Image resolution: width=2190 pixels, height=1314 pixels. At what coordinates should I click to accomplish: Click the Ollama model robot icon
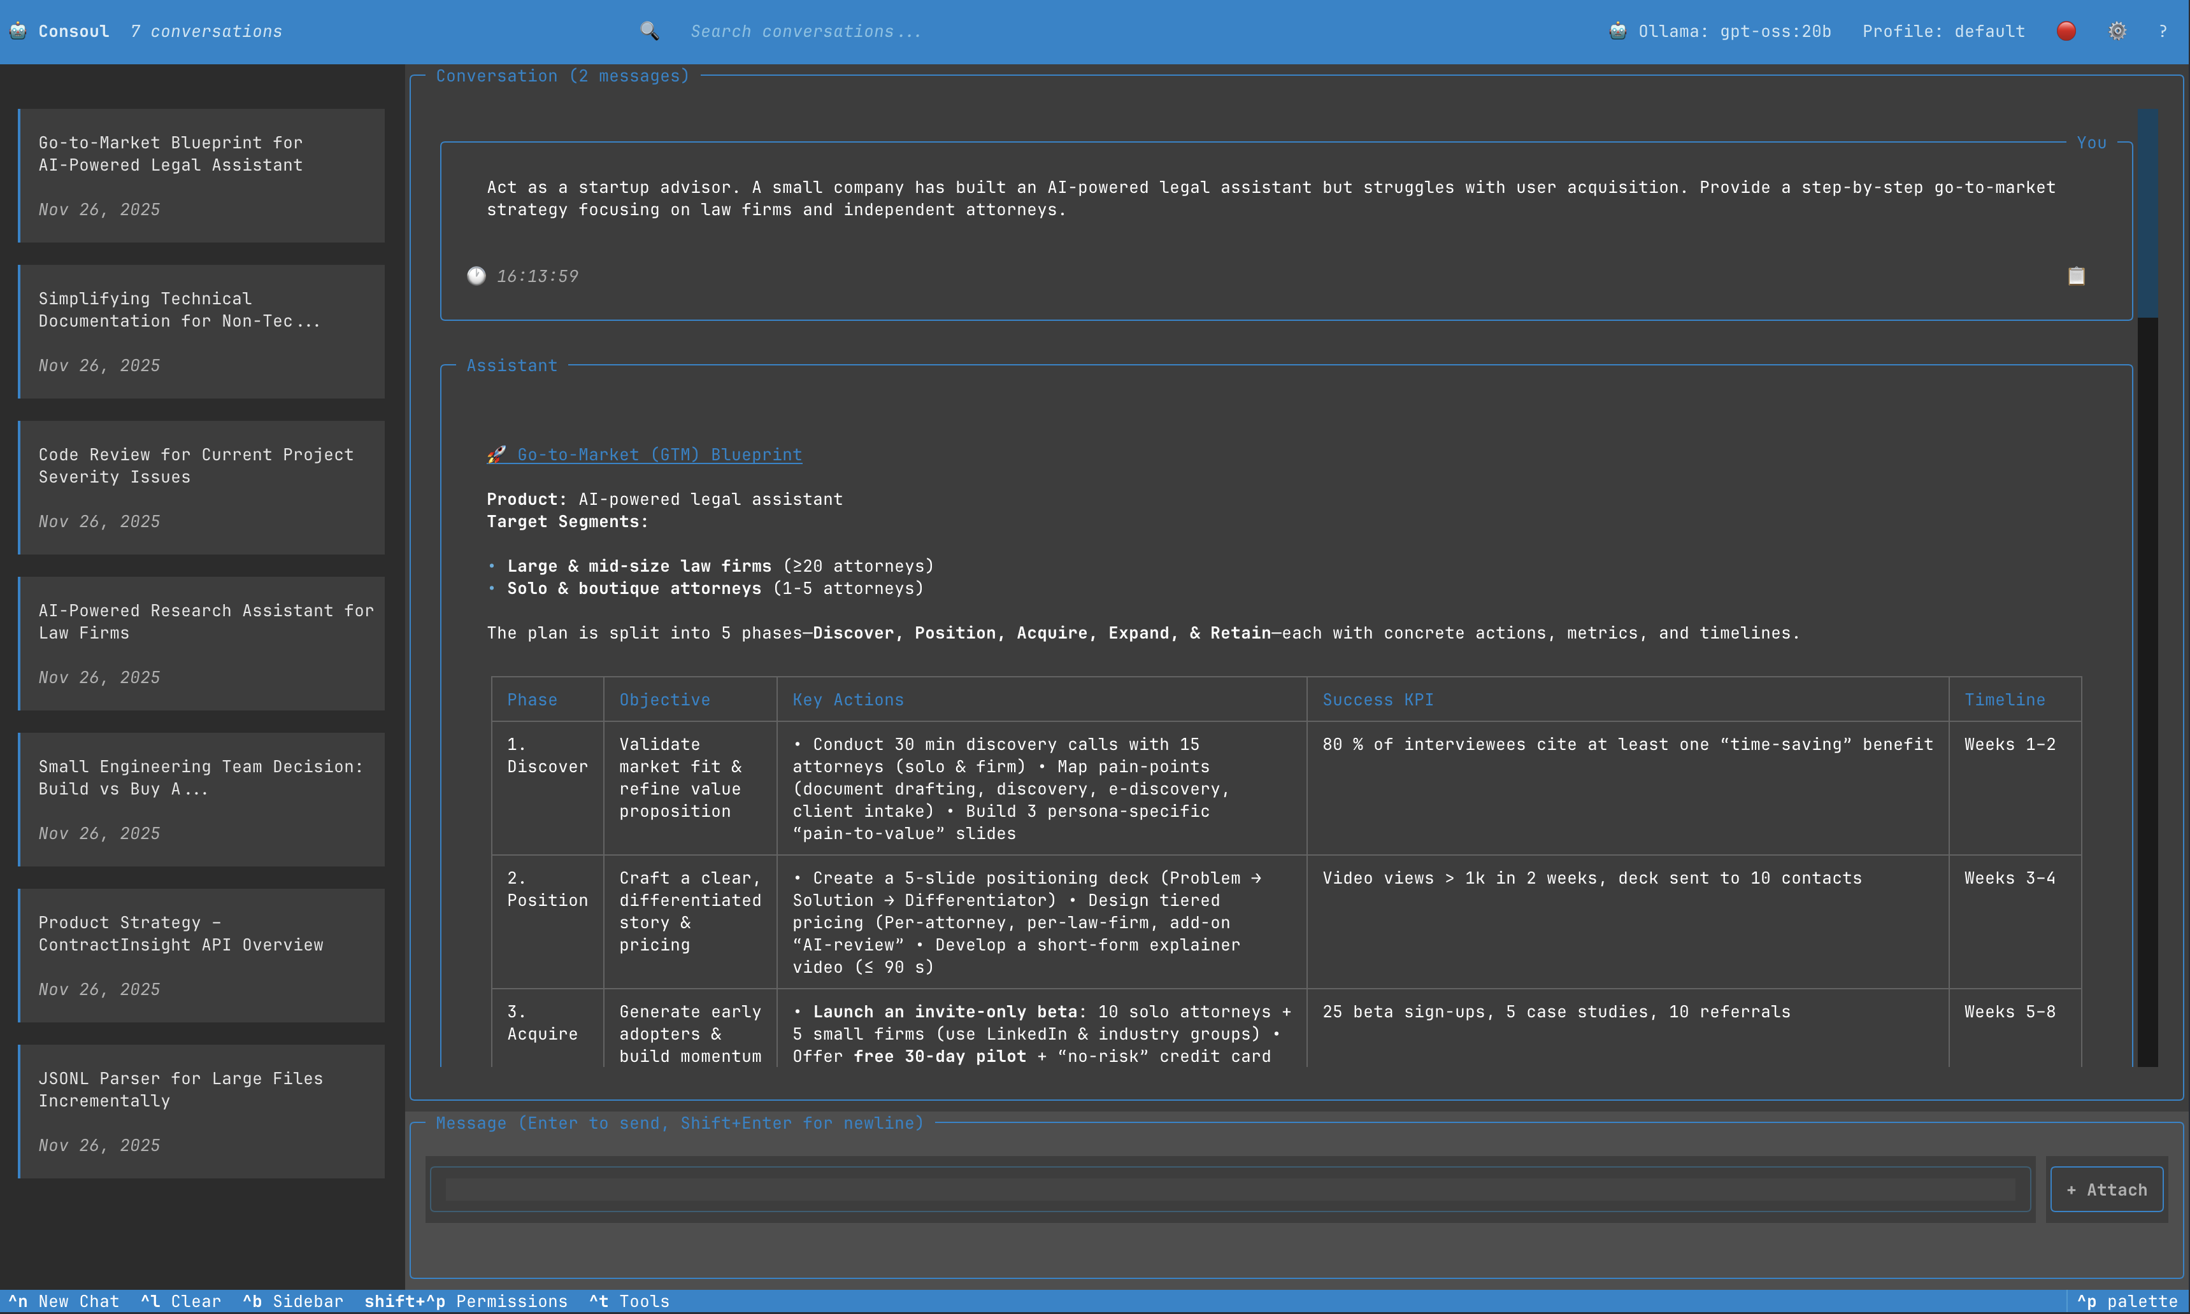1618,31
